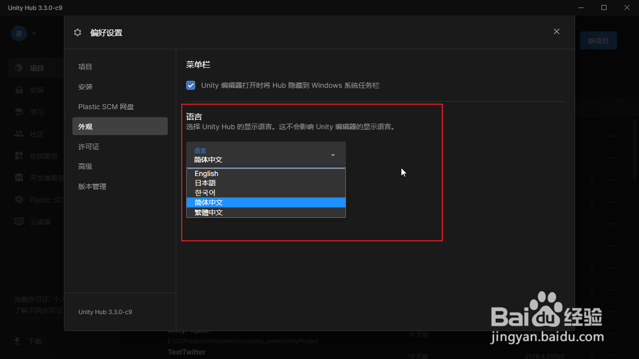The image size is (639, 359).
Task: Expand account menu arrow beside avatar
Action: pos(34,34)
